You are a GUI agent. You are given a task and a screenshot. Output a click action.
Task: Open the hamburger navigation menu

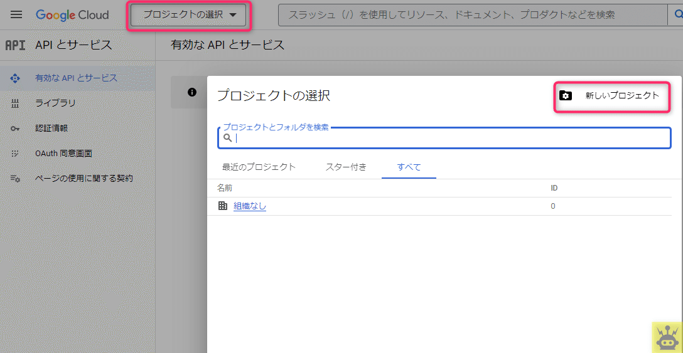click(x=16, y=15)
